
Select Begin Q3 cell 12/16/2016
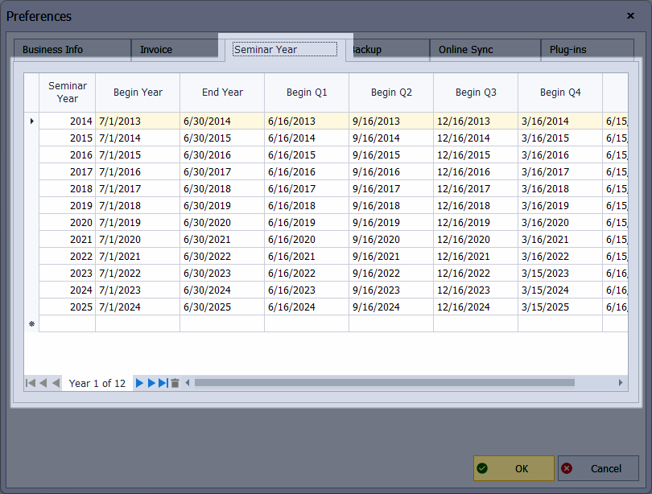476,171
